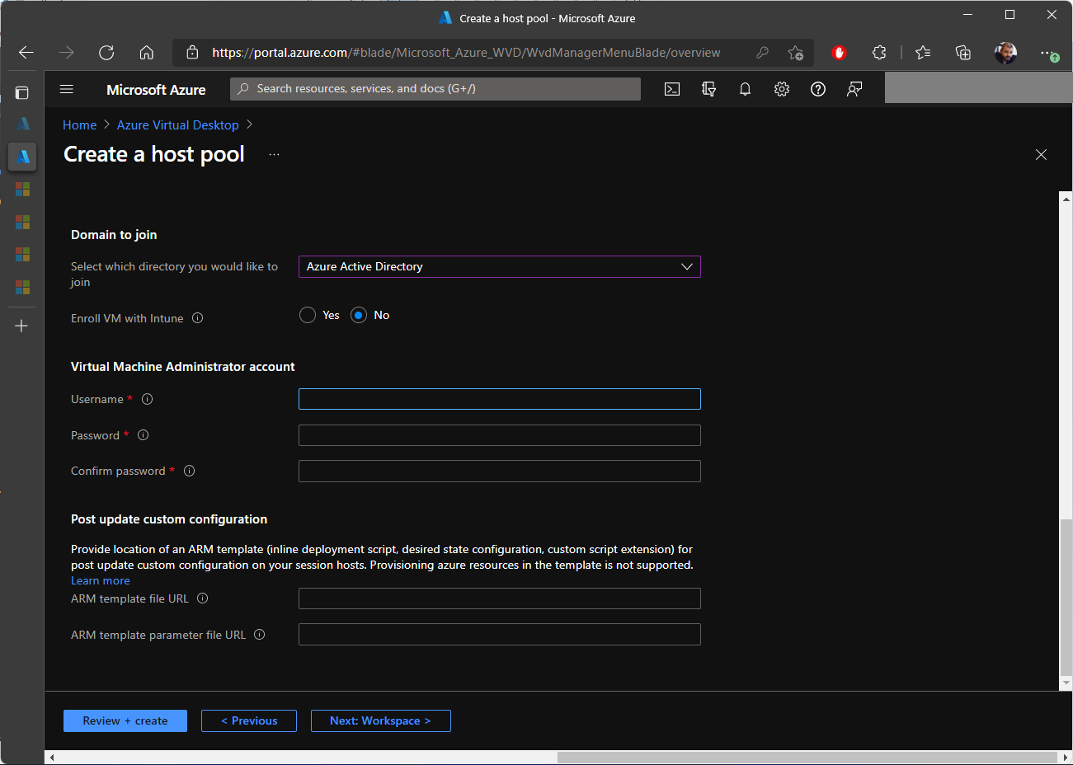Select No for Enroll VM with Intune
1073x765 pixels.
(x=359, y=315)
